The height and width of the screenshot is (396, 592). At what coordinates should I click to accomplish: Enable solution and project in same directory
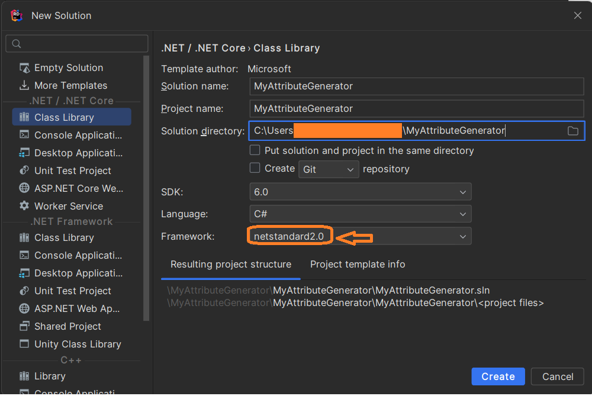[x=255, y=150]
